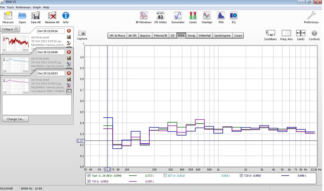Show the Levels meters
The width and height of the screenshot is (324, 191).
tap(193, 16)
